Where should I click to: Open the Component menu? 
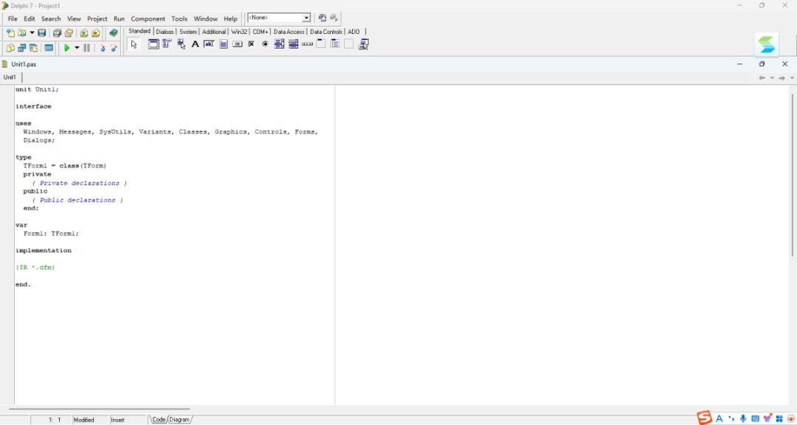coord(148,18)
